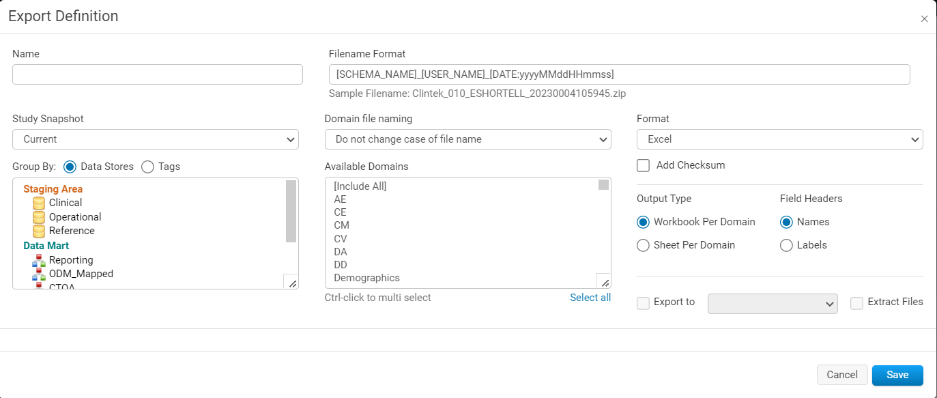Select the DA domain
The height and width of the screenshot is (398, 937).
341,252
